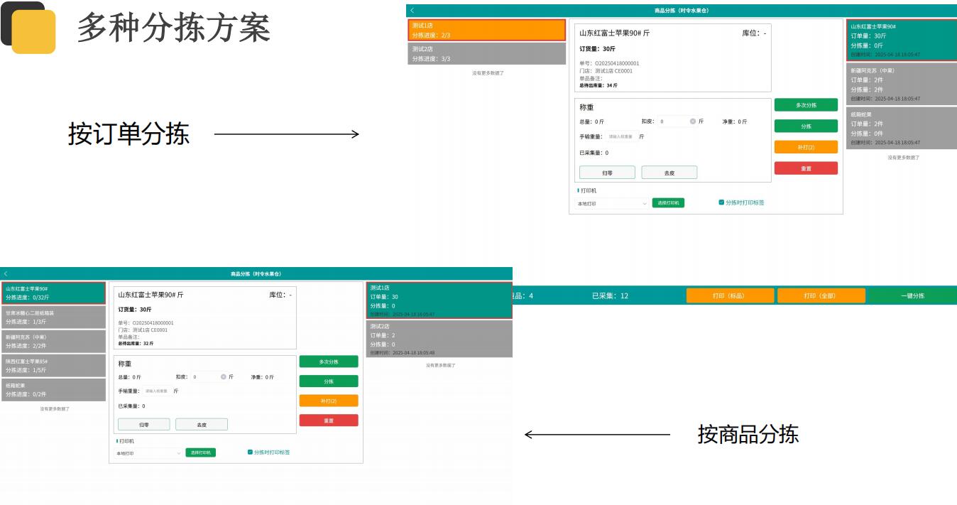Click 选择打印机 button in 按订单分拣 screen
This screenshot has height=505, width=957.
point(668,203)
